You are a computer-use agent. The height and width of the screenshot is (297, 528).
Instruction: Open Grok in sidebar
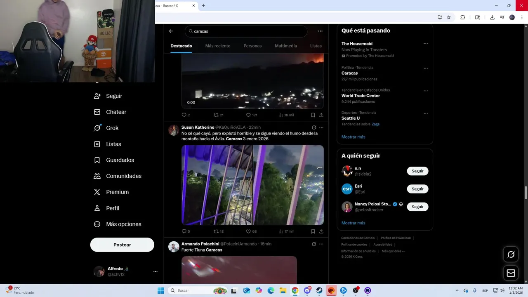click(x=107, y=128)
